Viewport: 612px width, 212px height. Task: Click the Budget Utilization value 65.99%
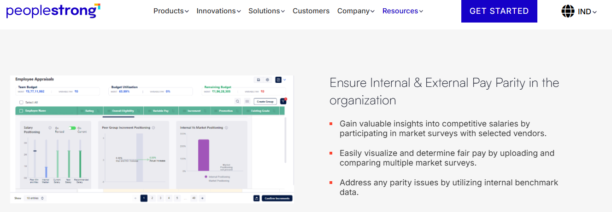tap(124, 92)
